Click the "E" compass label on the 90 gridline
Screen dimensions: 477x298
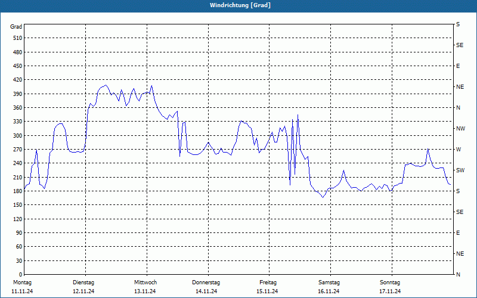[x=458, y=232]
